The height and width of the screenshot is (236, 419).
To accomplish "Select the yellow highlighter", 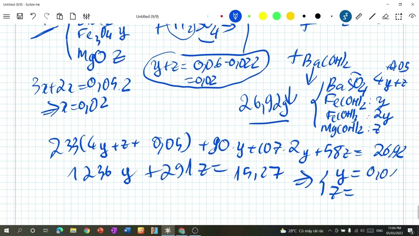I will (x=263, y=16).
